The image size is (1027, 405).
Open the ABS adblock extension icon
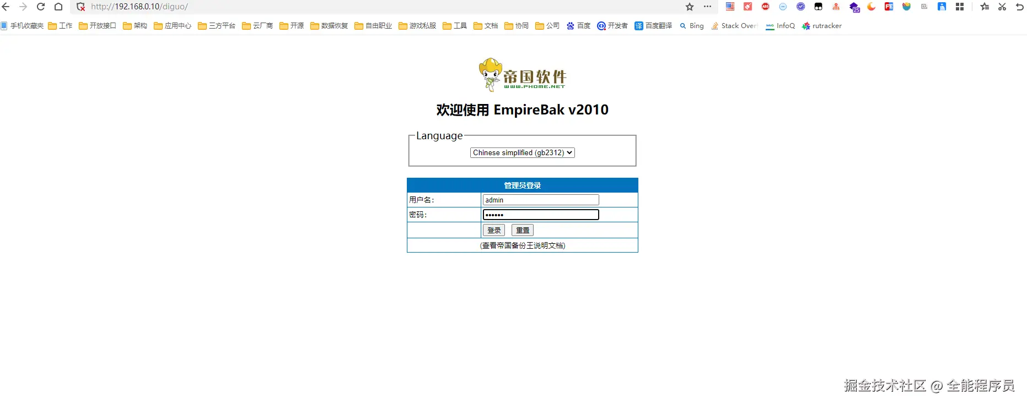click(766, 7)
